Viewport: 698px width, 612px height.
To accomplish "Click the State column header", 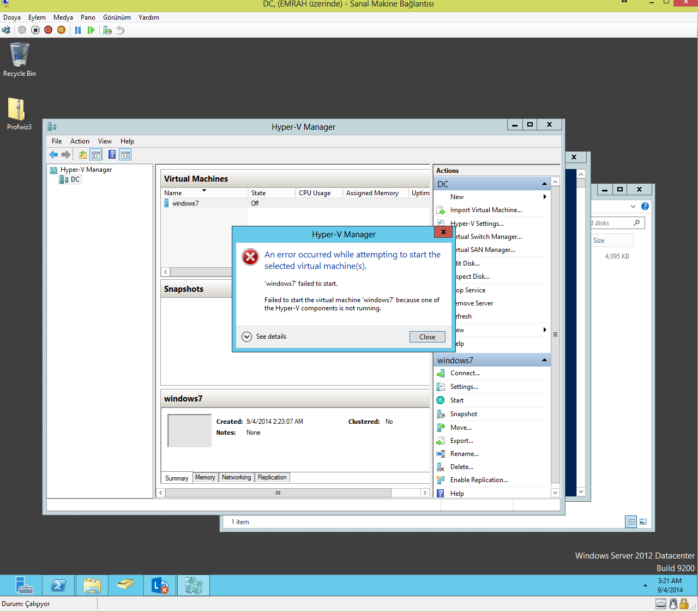I will click(272, 193).
